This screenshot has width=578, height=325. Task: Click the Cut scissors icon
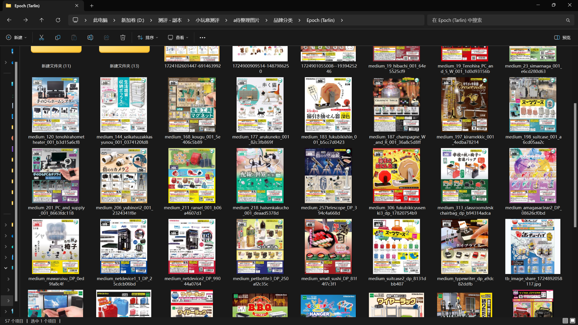click(41, 38)
